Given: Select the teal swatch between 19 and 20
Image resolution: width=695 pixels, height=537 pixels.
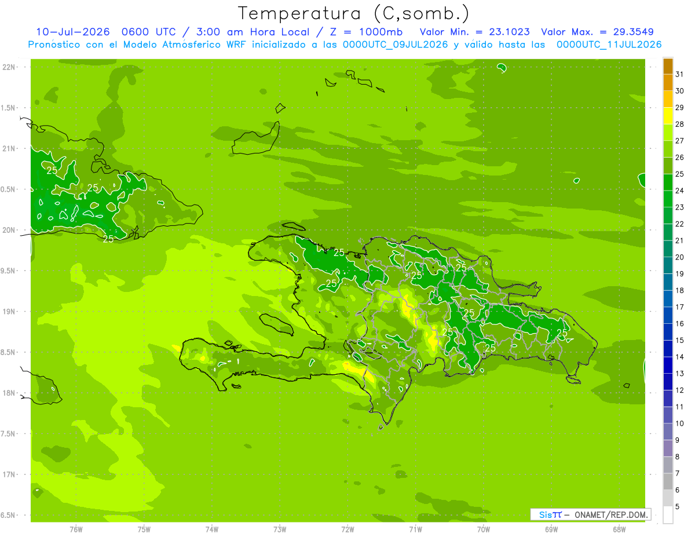Looking at the screenshot, I should coord(668,266).
